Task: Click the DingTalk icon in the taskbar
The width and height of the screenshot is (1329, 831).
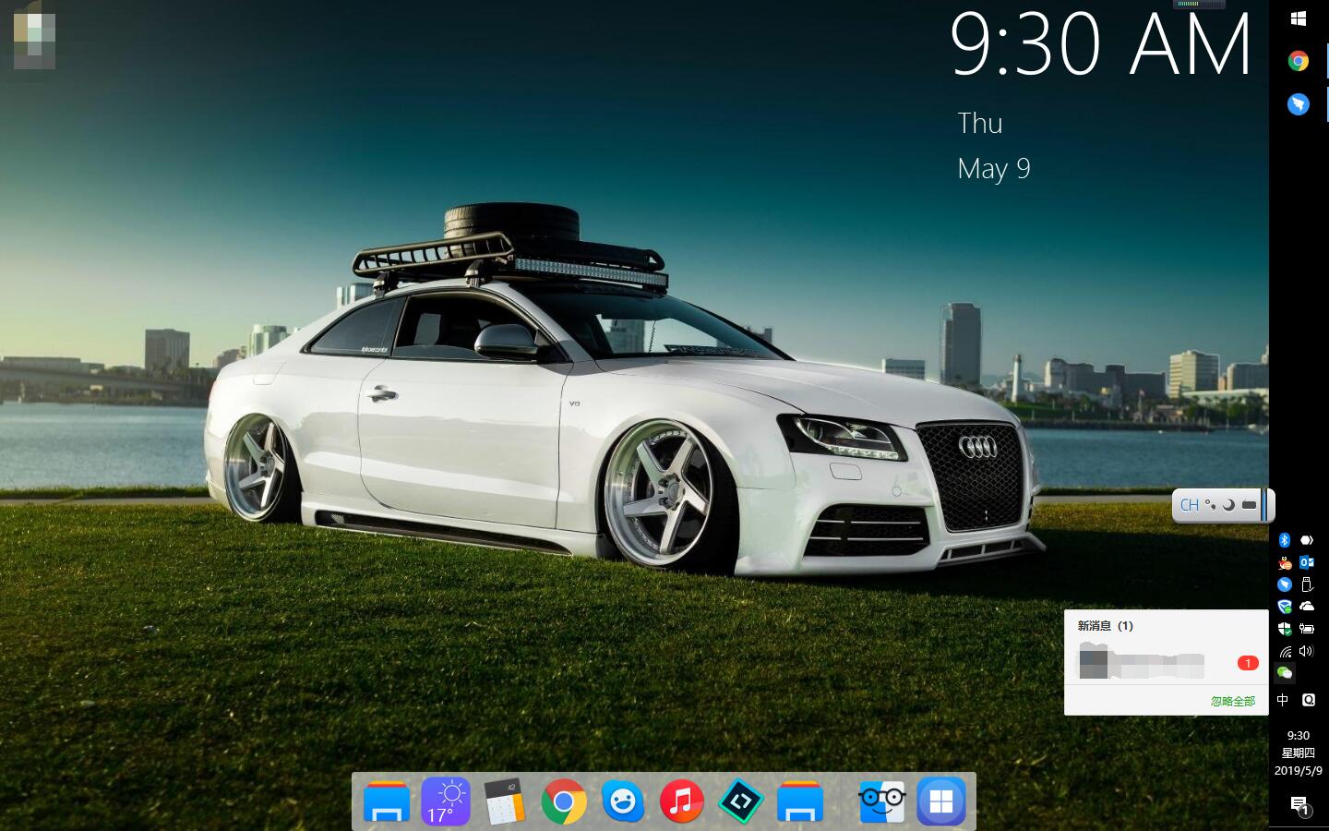Action: (x=1299, y=104)
